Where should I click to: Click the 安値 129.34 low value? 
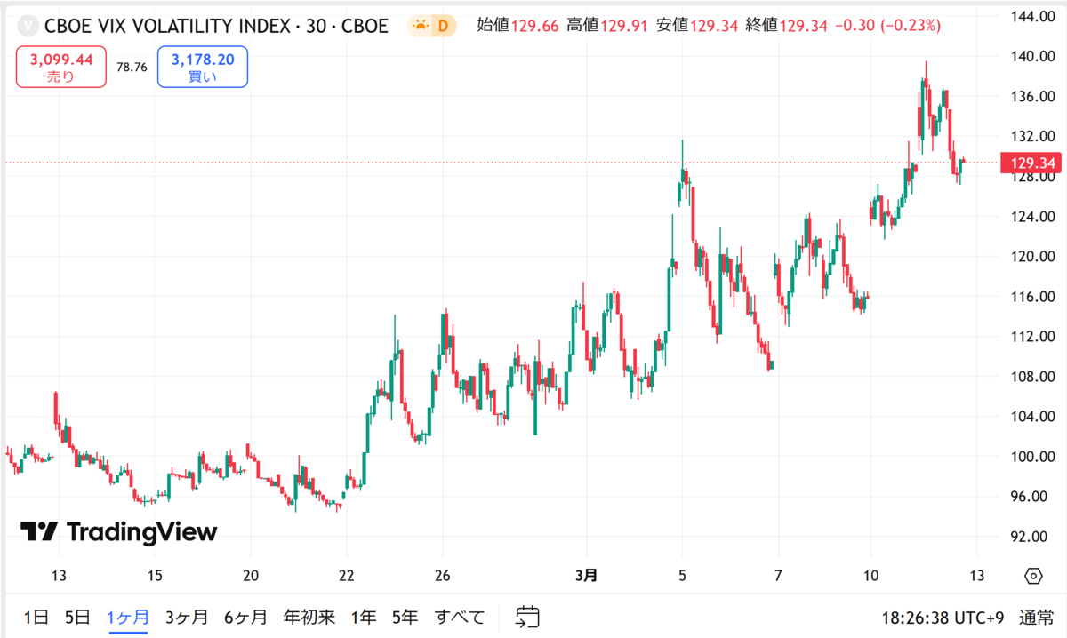pos(697,26)
